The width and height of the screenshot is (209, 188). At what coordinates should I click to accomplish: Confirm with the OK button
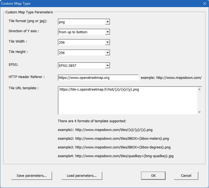click(153, 176)
